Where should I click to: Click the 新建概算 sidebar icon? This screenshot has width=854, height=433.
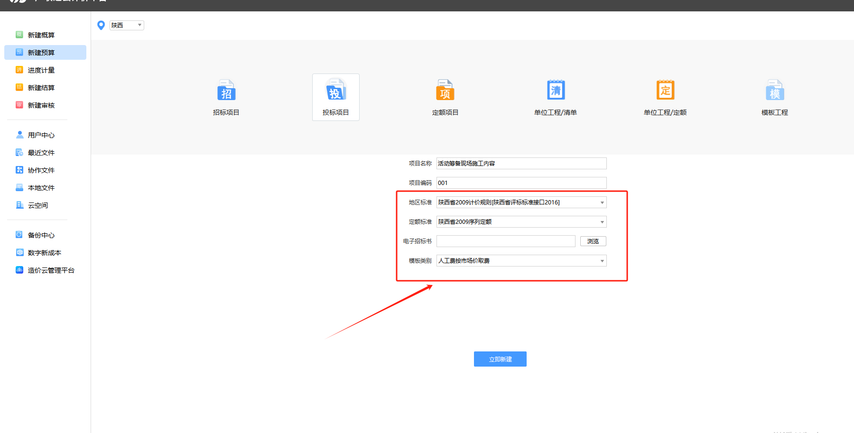pos(19,35)
